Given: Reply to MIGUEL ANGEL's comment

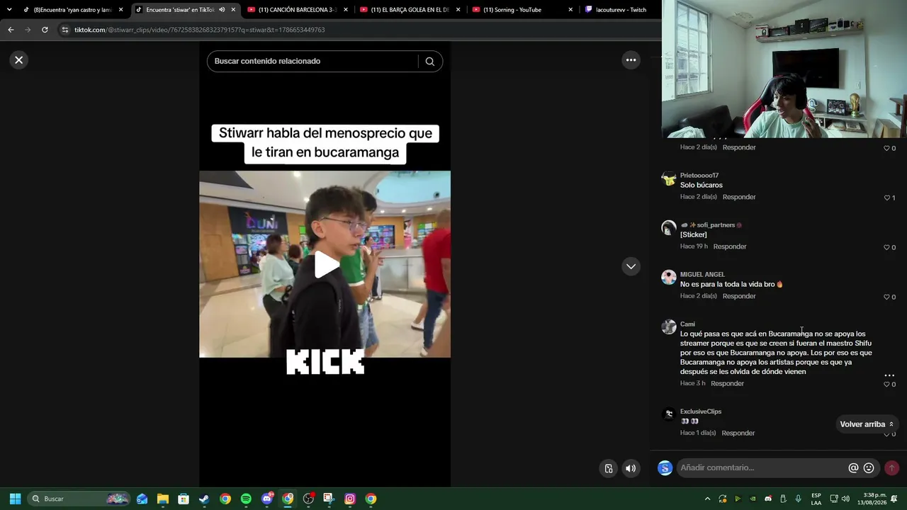Looking at the screenshot, I should 739,296.
